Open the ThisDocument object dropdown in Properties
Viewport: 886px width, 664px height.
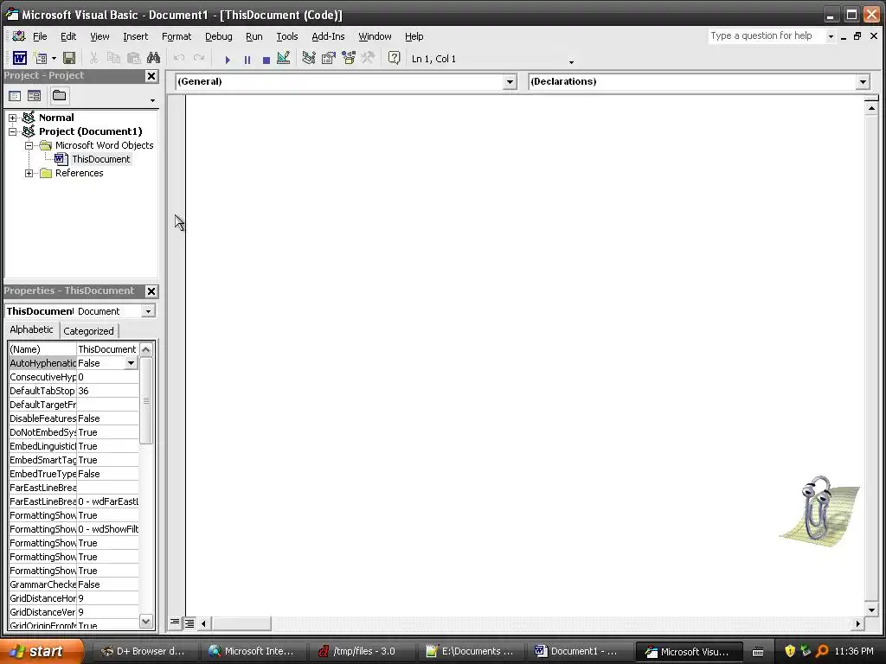[x=148, y=311]
